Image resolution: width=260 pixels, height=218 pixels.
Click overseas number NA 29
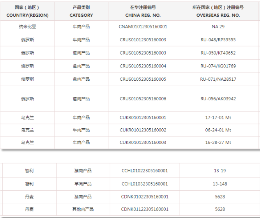pos(218,27)
